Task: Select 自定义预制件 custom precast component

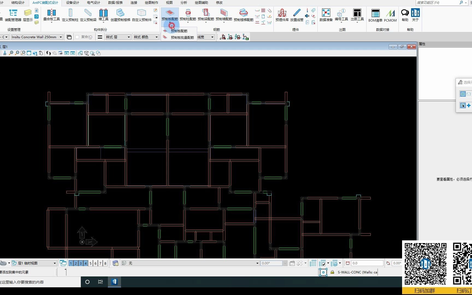Action: point(142,15)
